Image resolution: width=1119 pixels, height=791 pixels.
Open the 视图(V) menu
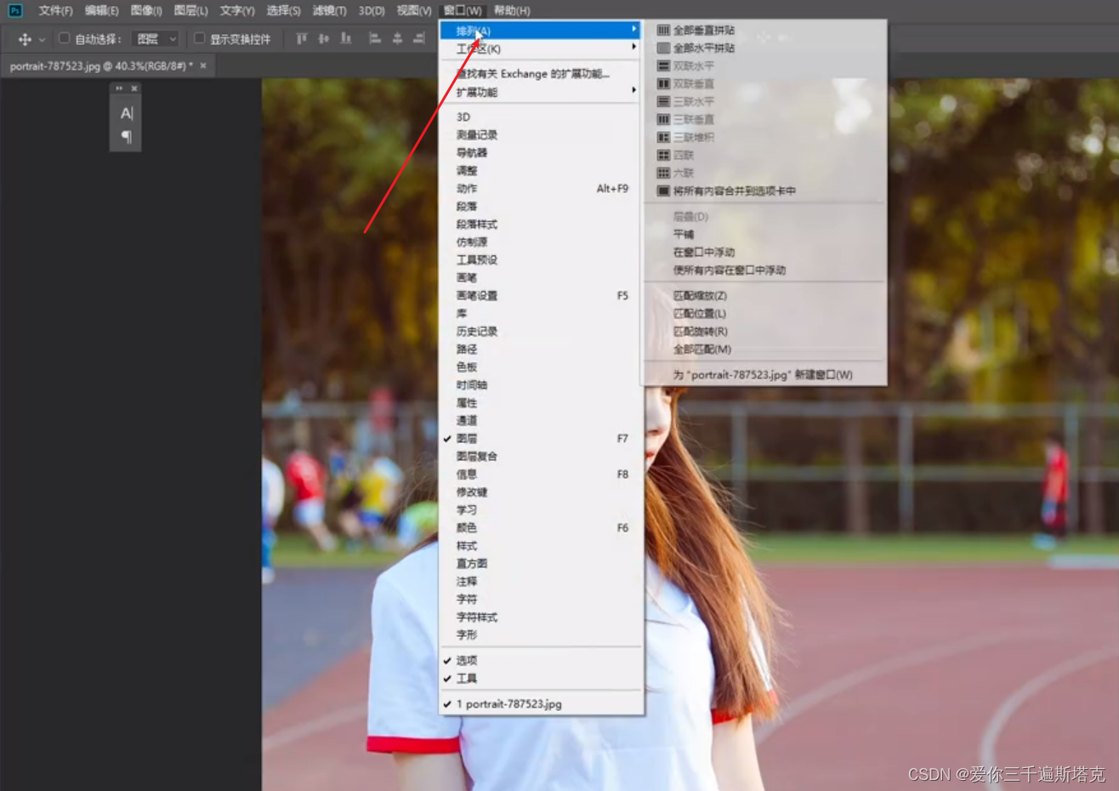pyautogui.click(x=414, y=10)
